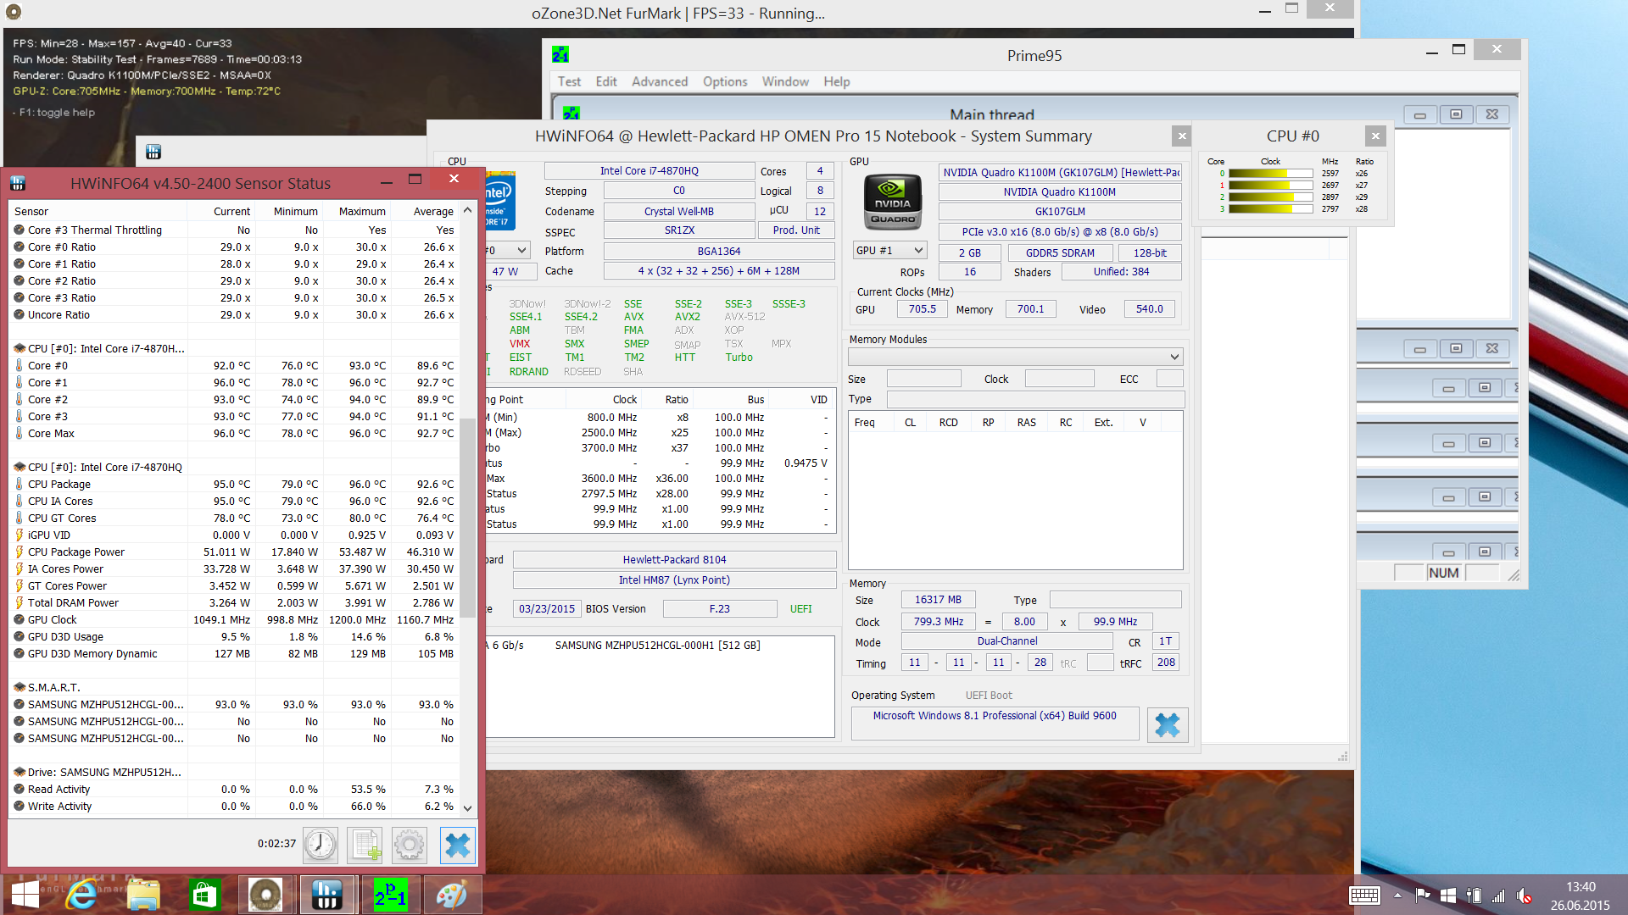This screenshot has width=1628, height=915.
Task: Open the GPU #1 selector dropdown
Action: coord(889,251)
